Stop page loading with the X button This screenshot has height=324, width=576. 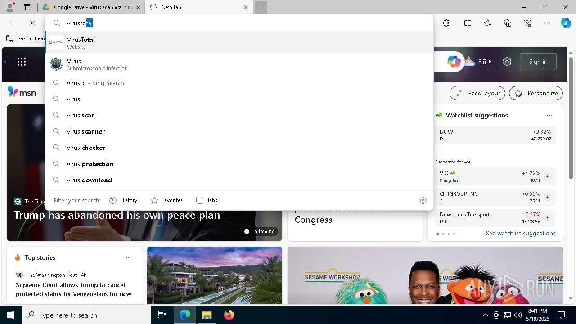(32, 23)
